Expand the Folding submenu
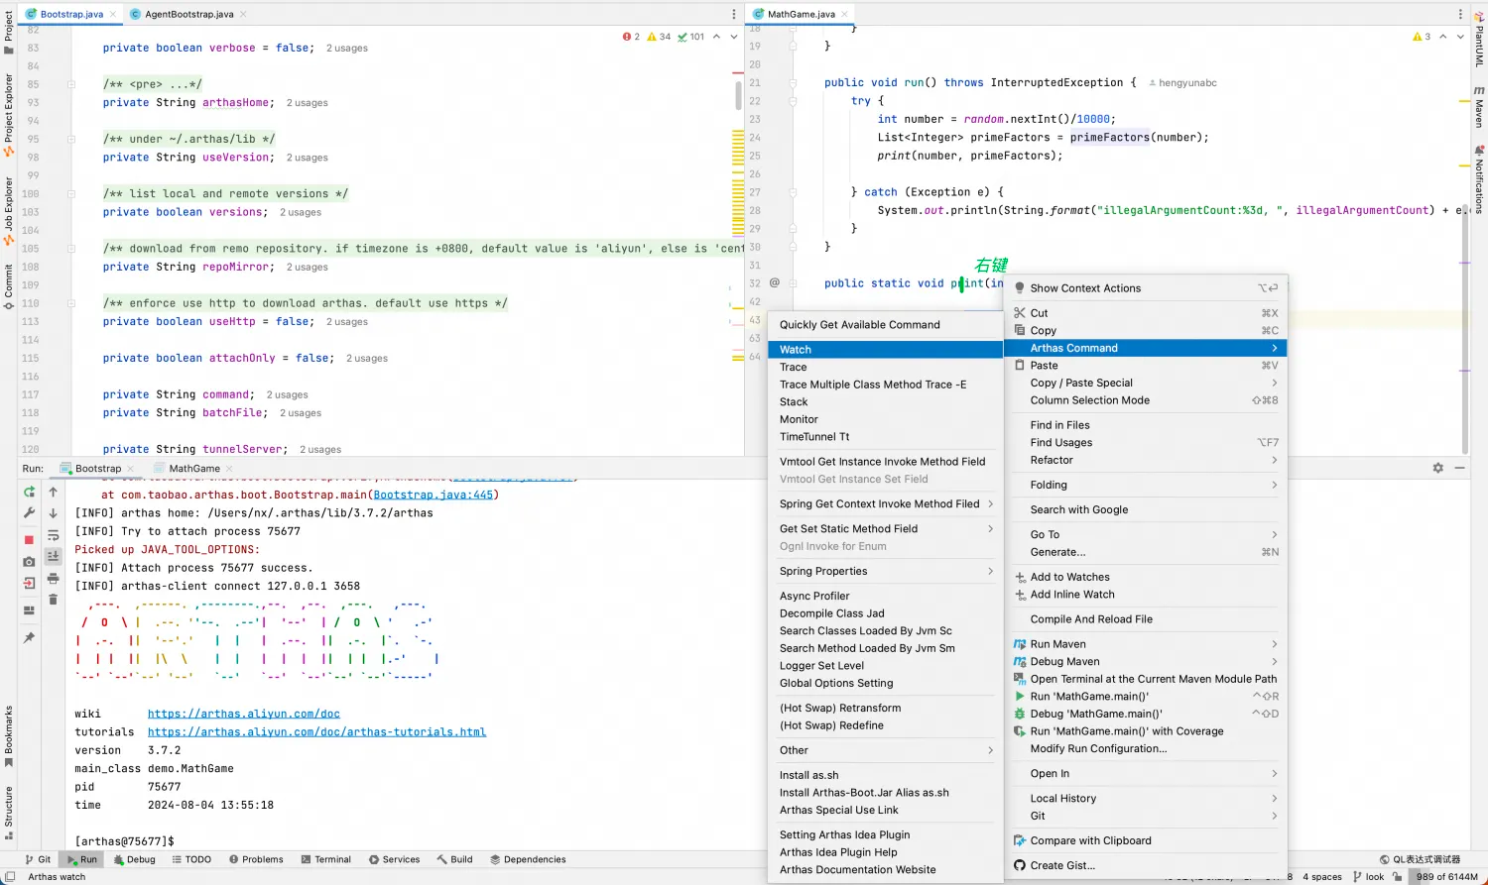Screen dimensions: 1488x885 [x=1146, y=485]
